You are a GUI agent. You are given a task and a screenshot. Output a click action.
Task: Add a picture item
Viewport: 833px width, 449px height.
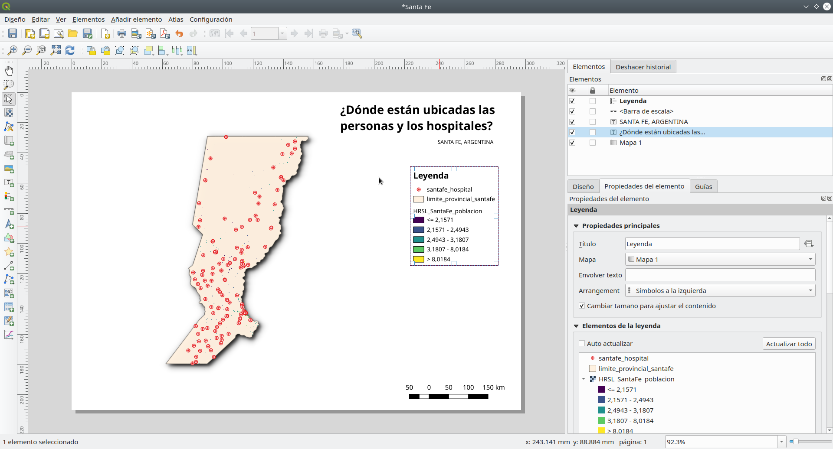pos(9,169)
